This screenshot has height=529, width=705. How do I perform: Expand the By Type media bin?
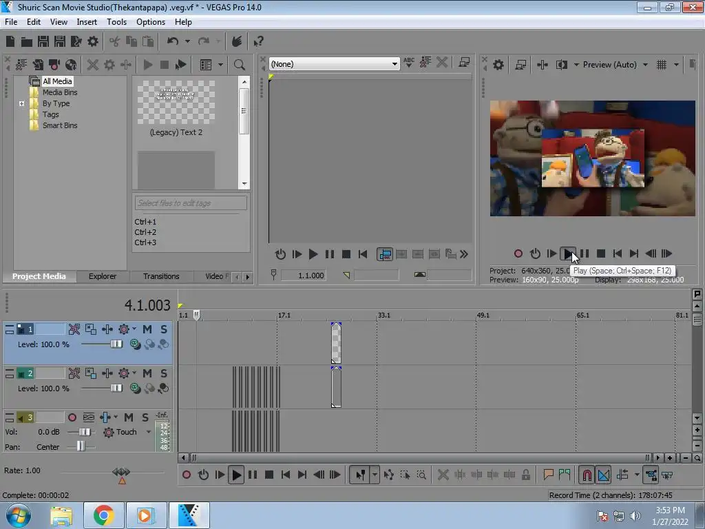[21, 103]
